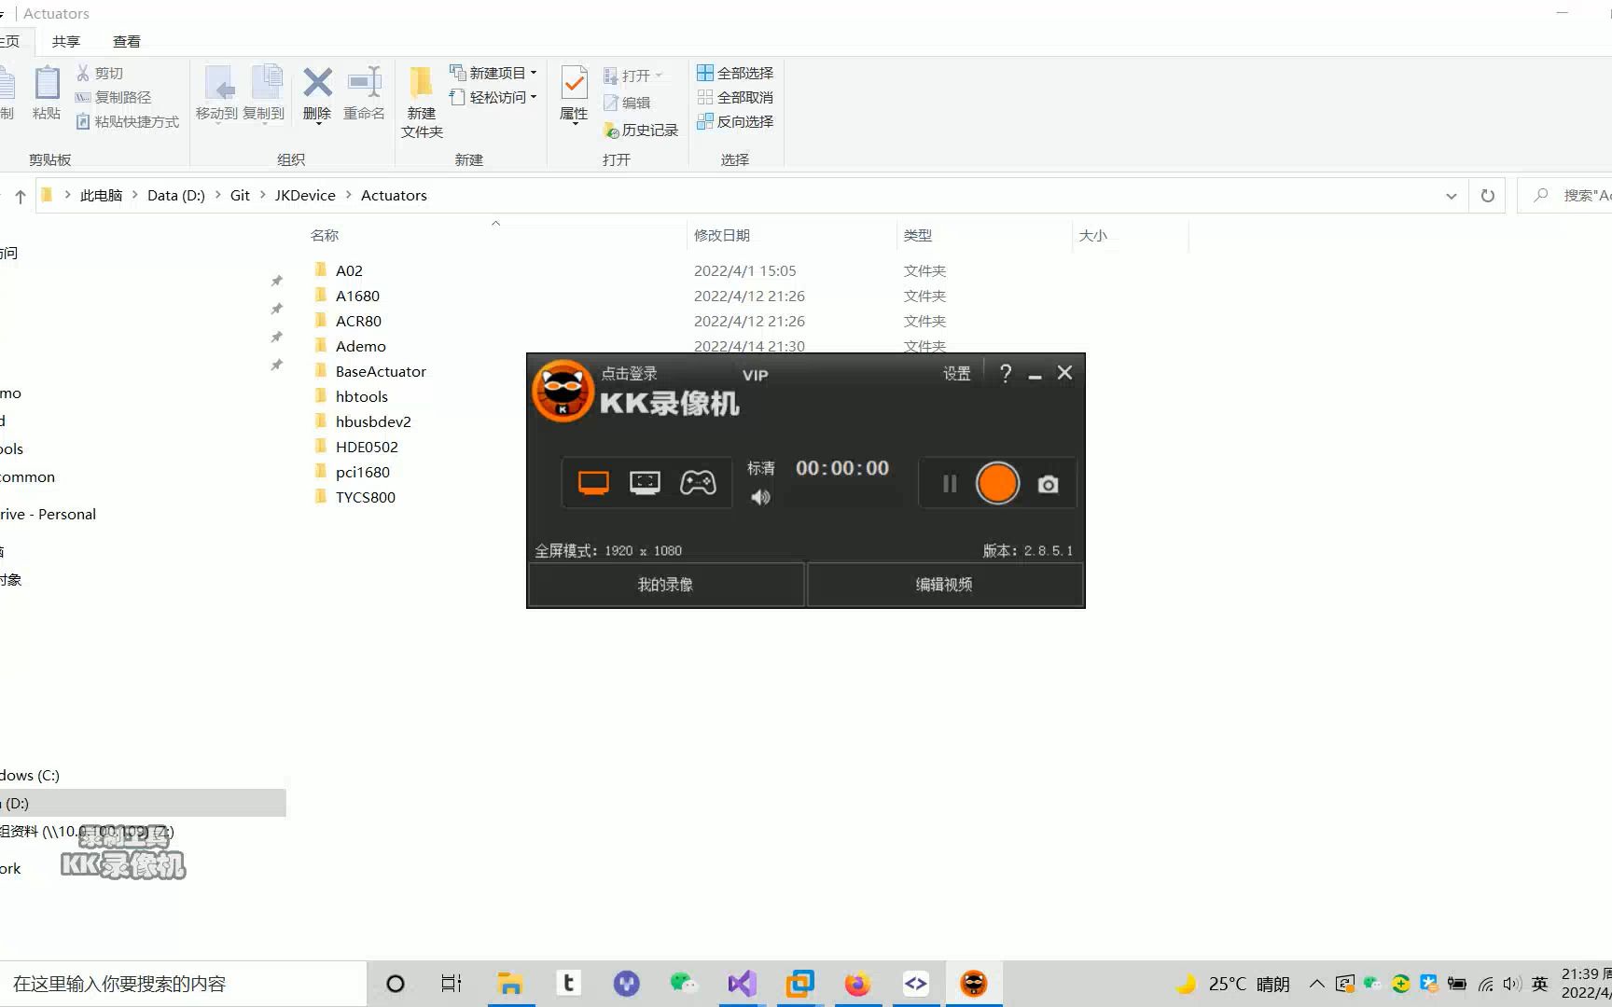The width and height of the screenshot is (1612, 1007).
Task: Select the A1680 folder
Action: (x=357, y=296)
